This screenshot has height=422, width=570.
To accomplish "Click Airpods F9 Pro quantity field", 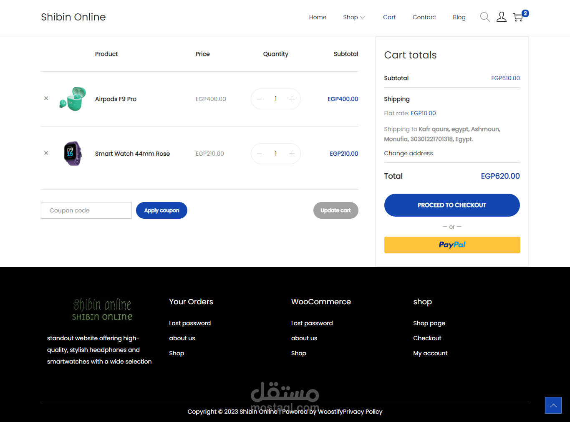I will (x=276, y=99).
